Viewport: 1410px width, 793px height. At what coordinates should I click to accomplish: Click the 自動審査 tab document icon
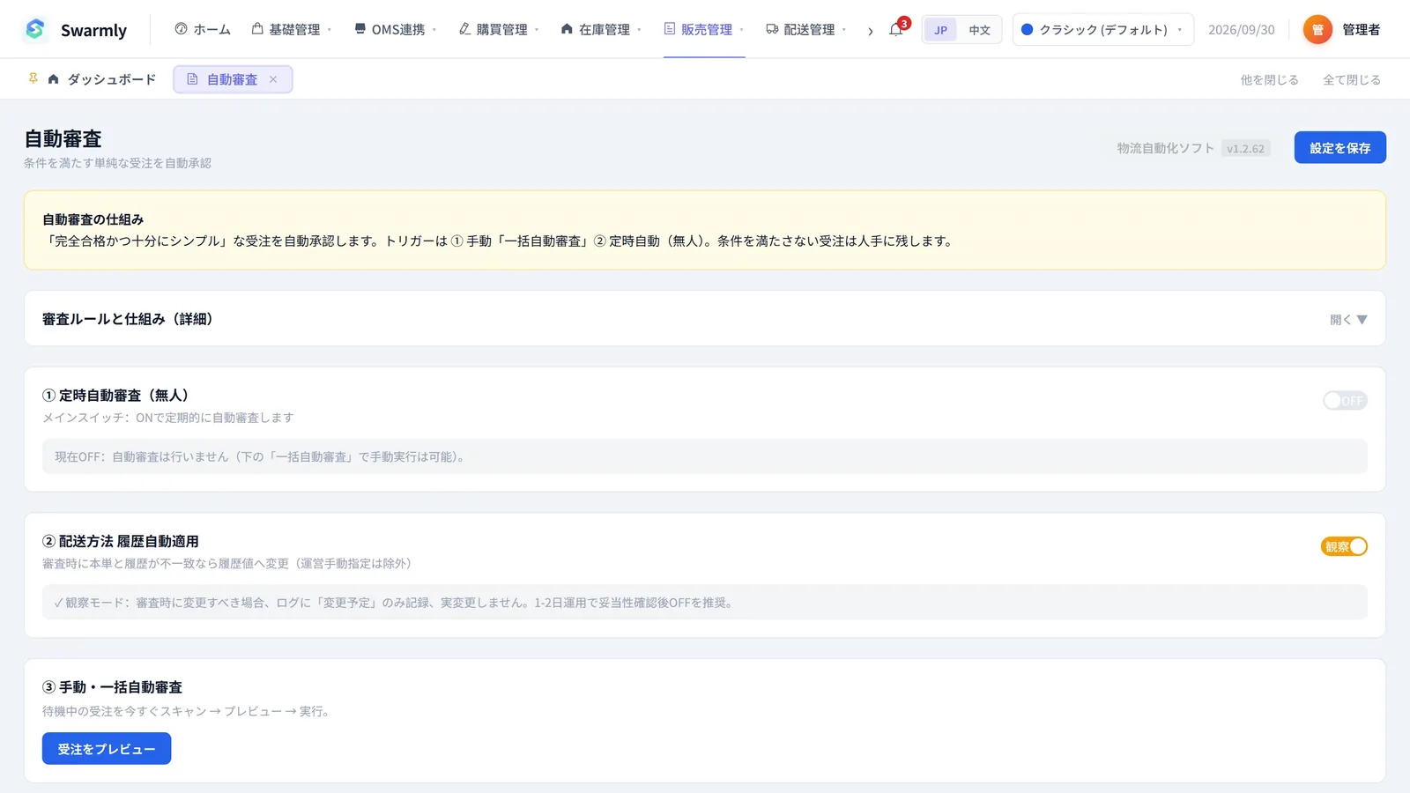[x=192, y=79]
